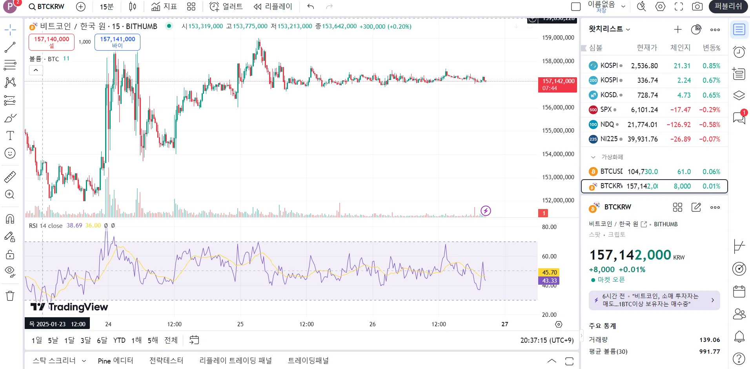750x369 pixels.
Task: Toggle lock all drawings
Action: click(x=10, y=254)
